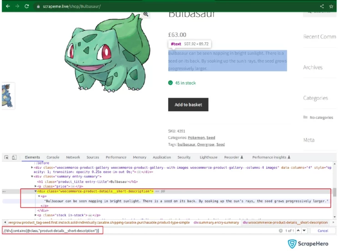
Task: Switch to the Application tab
Action: point(162,157)
